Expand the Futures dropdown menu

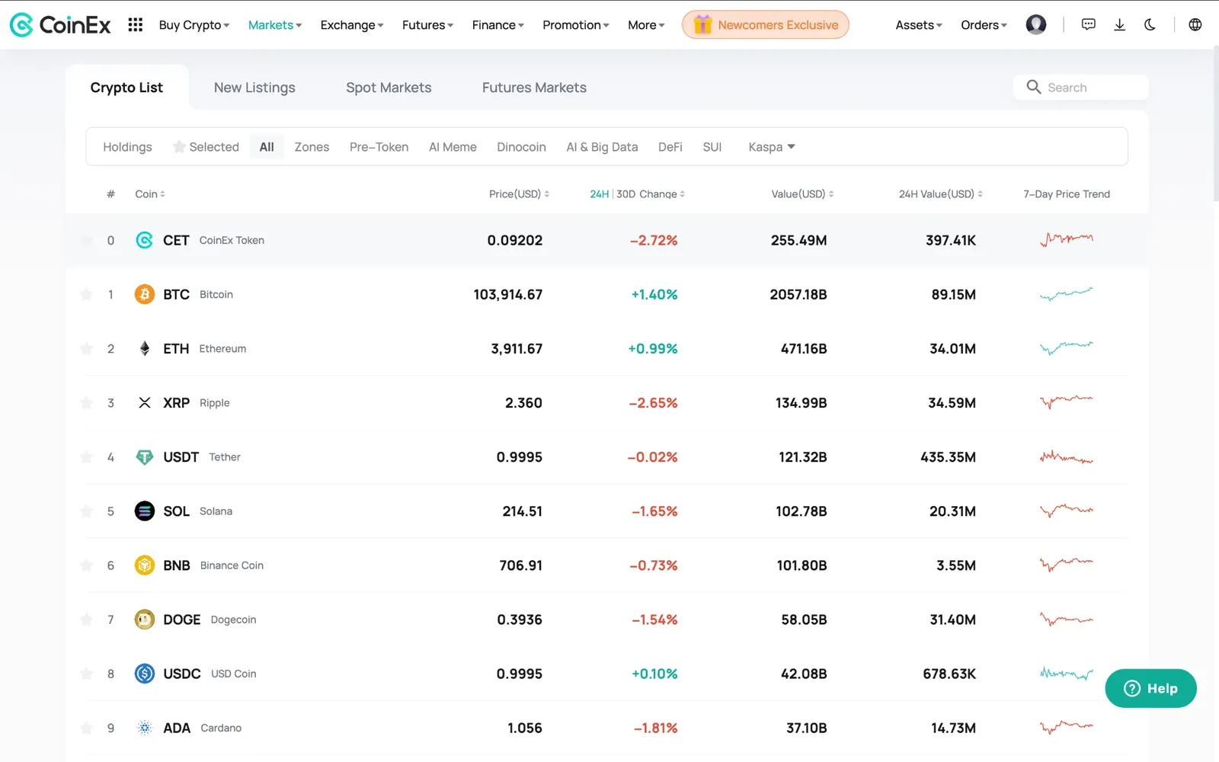pyautogui.click(x=427, y=25)
